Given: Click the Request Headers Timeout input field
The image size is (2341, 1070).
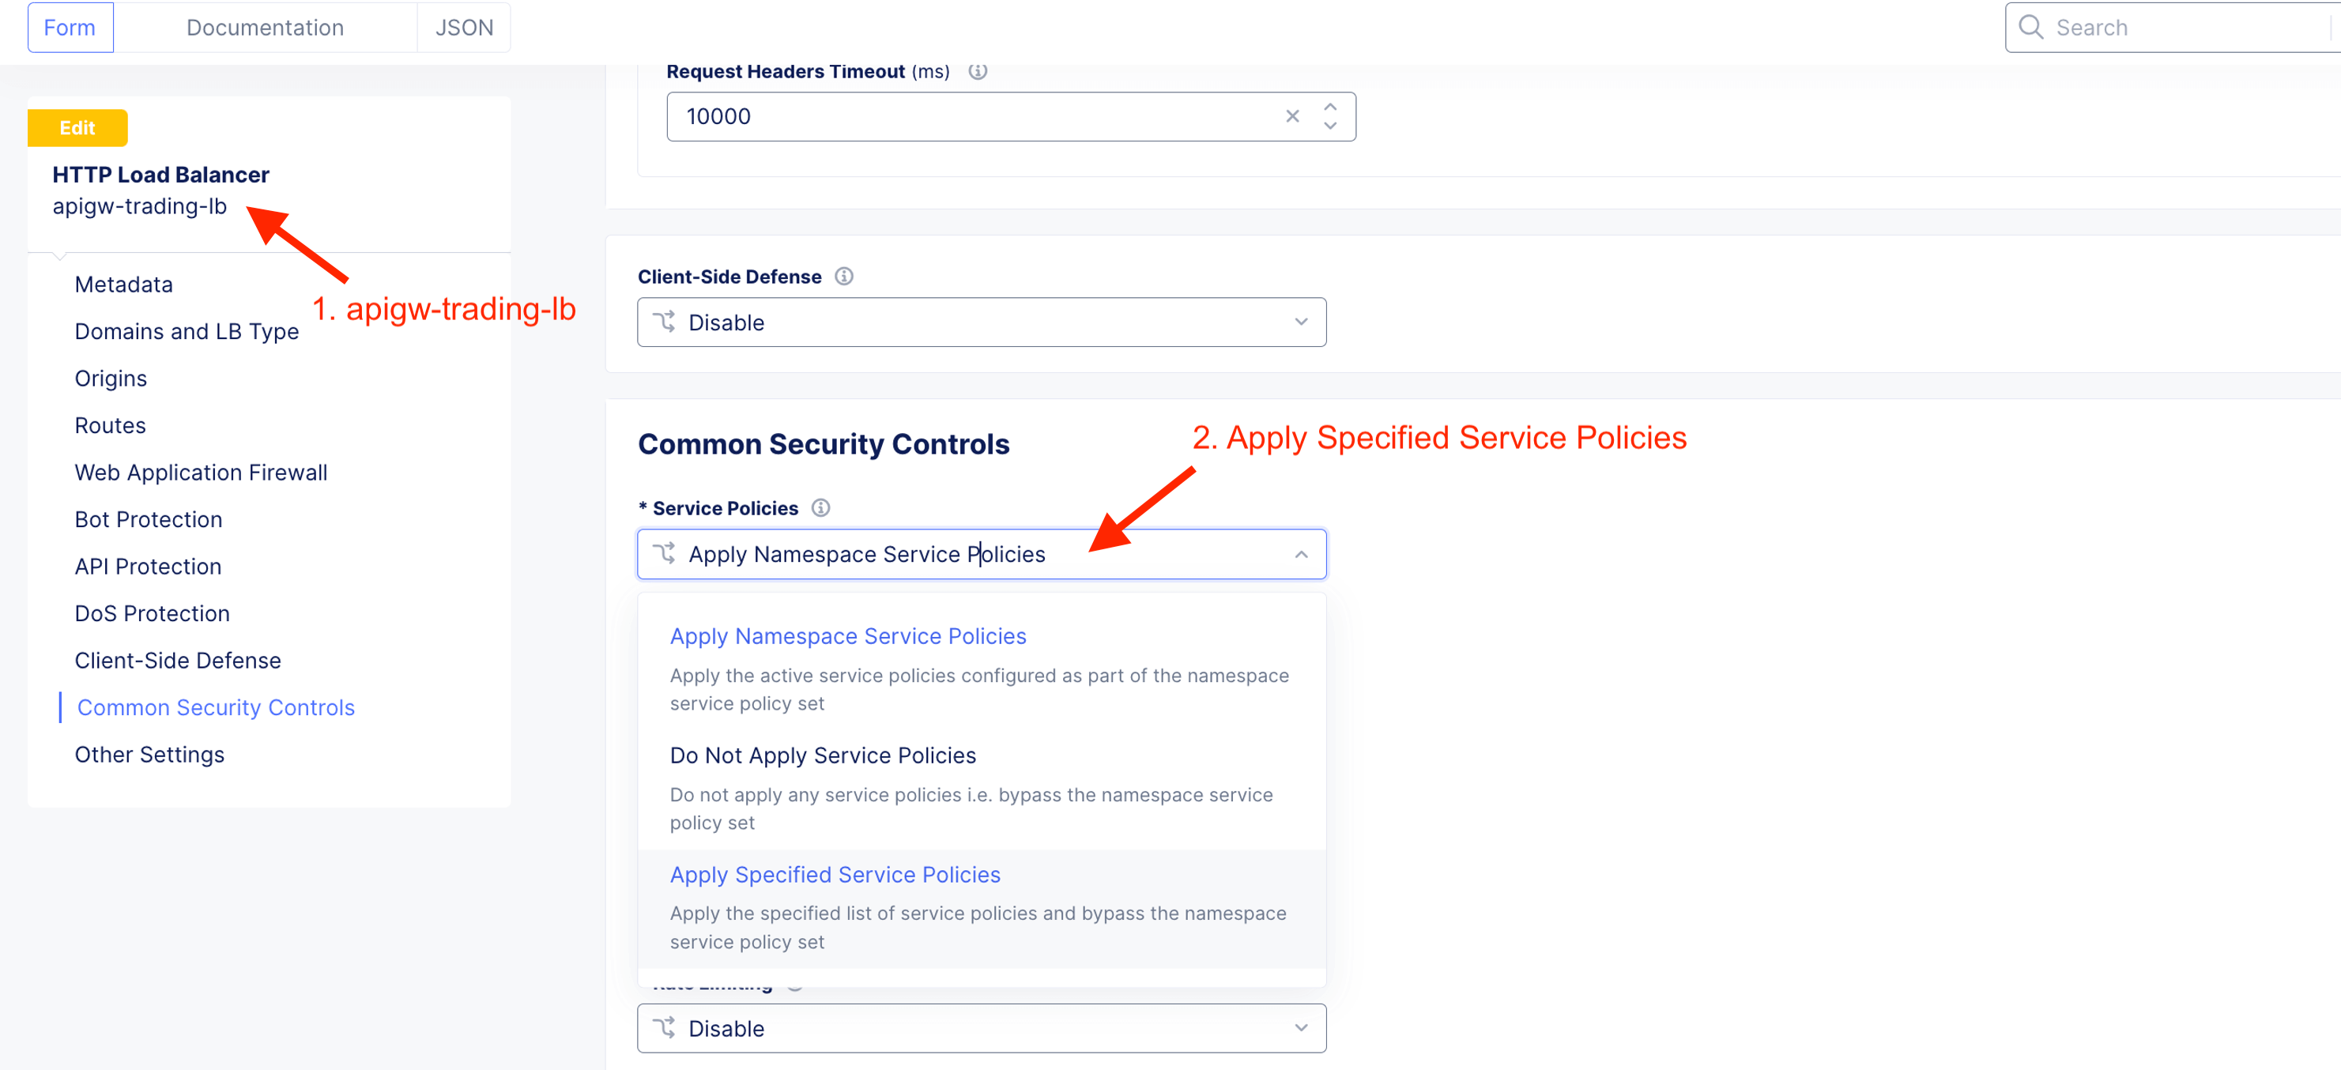Looking at the screenshot, I should tap(972, 116).
